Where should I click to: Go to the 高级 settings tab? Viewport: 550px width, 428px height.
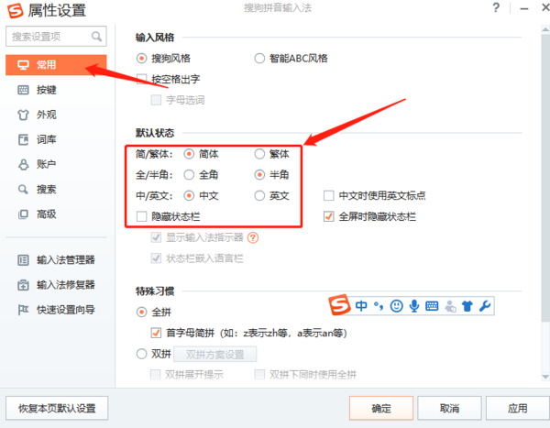point(56,214)
